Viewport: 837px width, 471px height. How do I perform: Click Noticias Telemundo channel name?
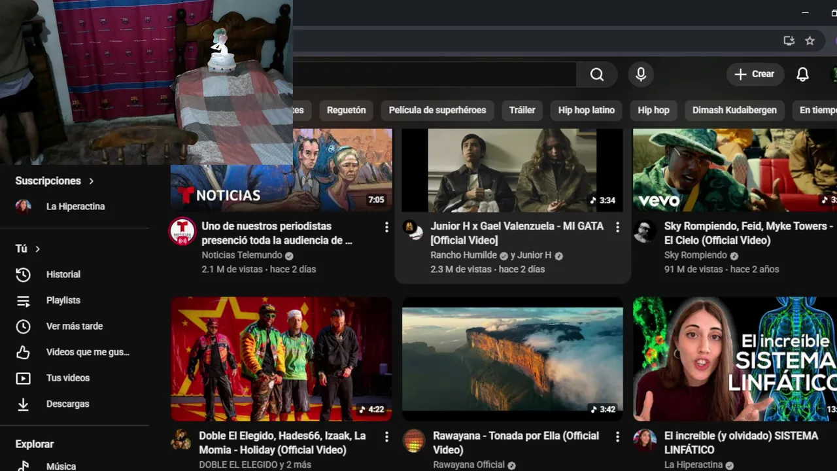(242, 255)
